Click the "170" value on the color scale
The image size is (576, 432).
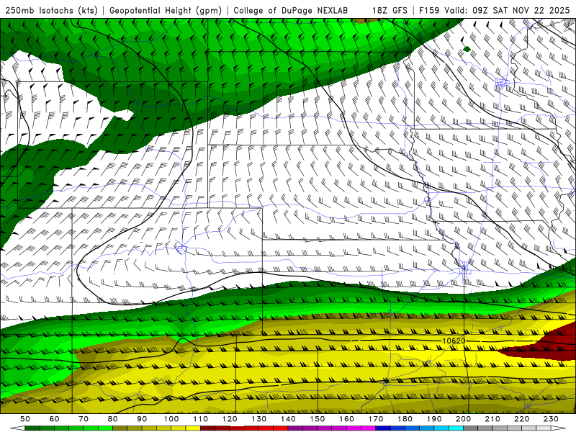(x=376, y=419)
